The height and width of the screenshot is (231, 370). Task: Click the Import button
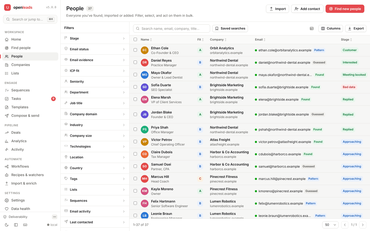pos(277,9)
